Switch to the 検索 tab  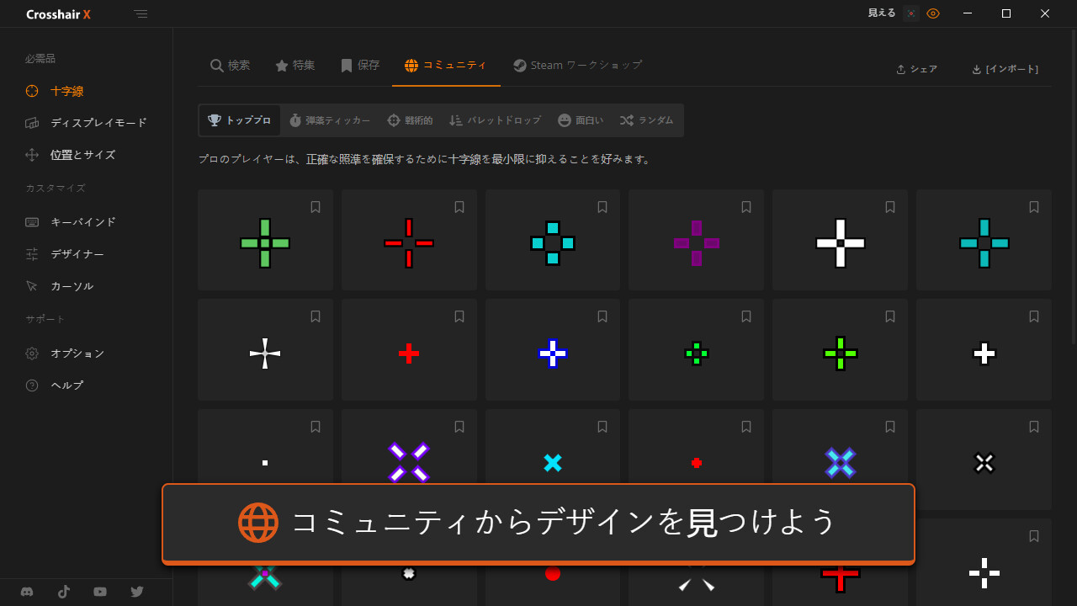[x=230, y=66]
